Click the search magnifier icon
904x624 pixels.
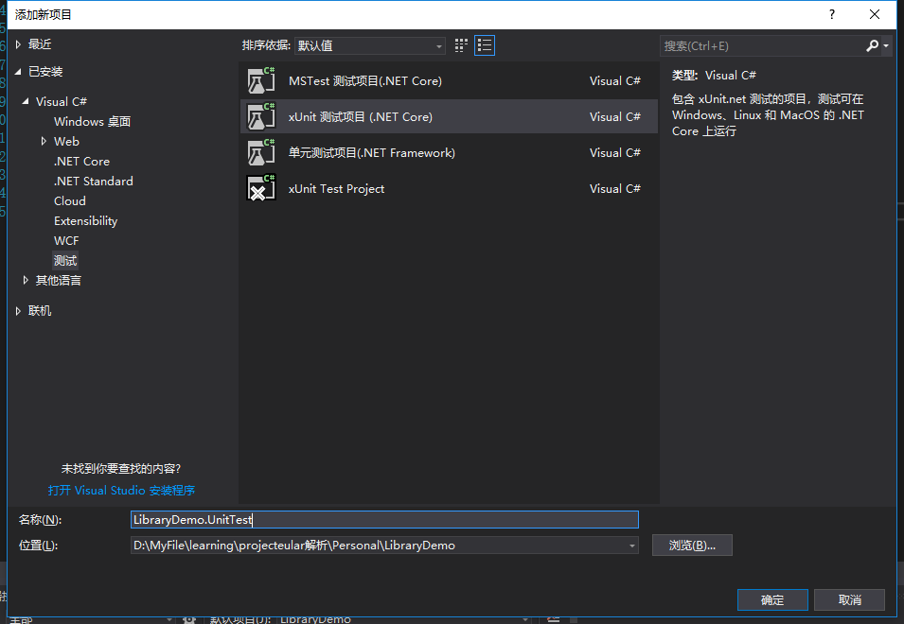(872, 45)
